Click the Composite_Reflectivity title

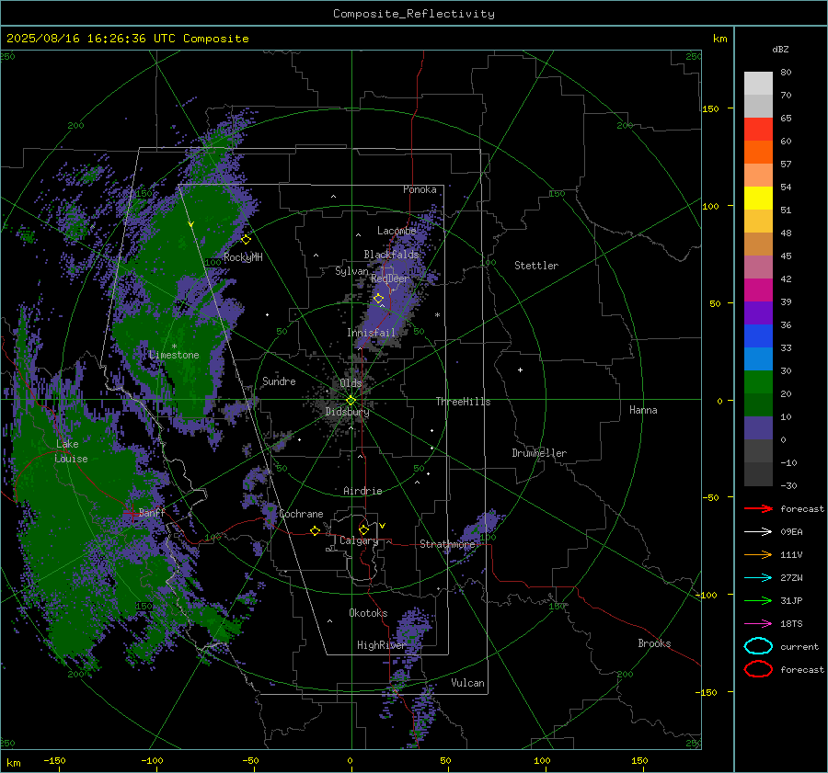414,14
